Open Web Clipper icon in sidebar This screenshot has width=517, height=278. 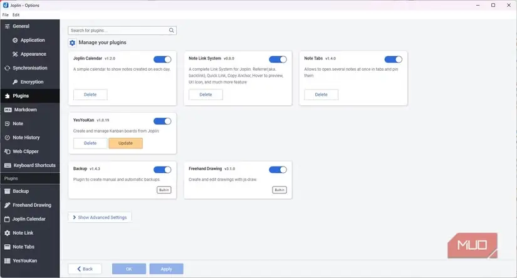[x=8, y=152]
